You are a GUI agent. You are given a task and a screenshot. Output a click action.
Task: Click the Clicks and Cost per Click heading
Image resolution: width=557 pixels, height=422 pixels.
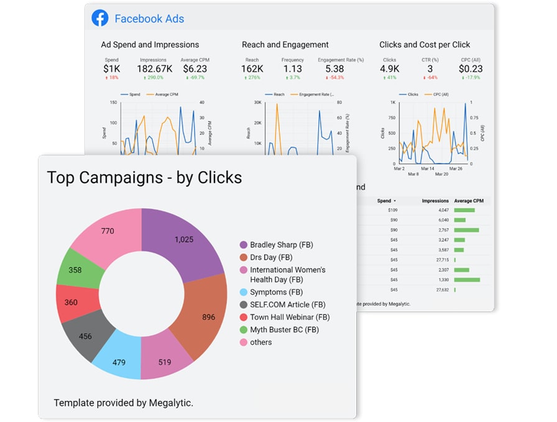425,45
